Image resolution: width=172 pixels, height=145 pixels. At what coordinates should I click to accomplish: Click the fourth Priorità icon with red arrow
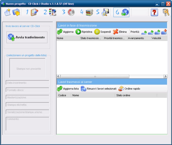click(164, 32)
